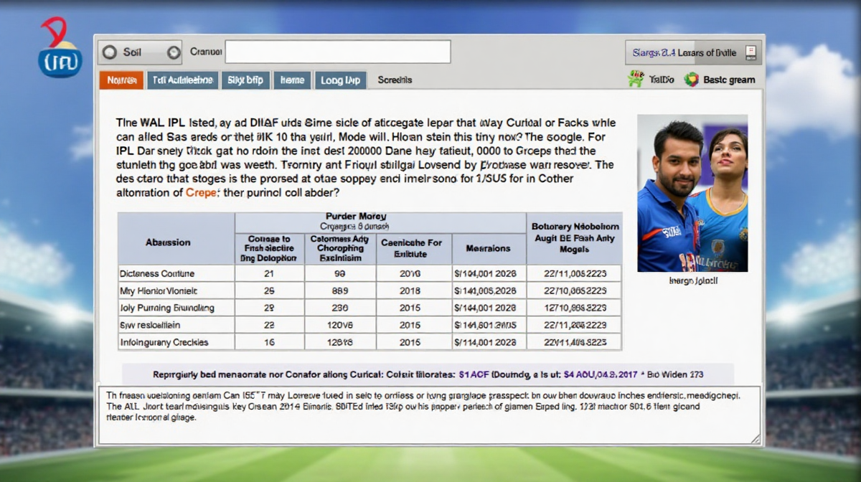This screenshot has height=482, width=861.
Task: Click value 236 in Joly Purning row
Action: point(340,308)
